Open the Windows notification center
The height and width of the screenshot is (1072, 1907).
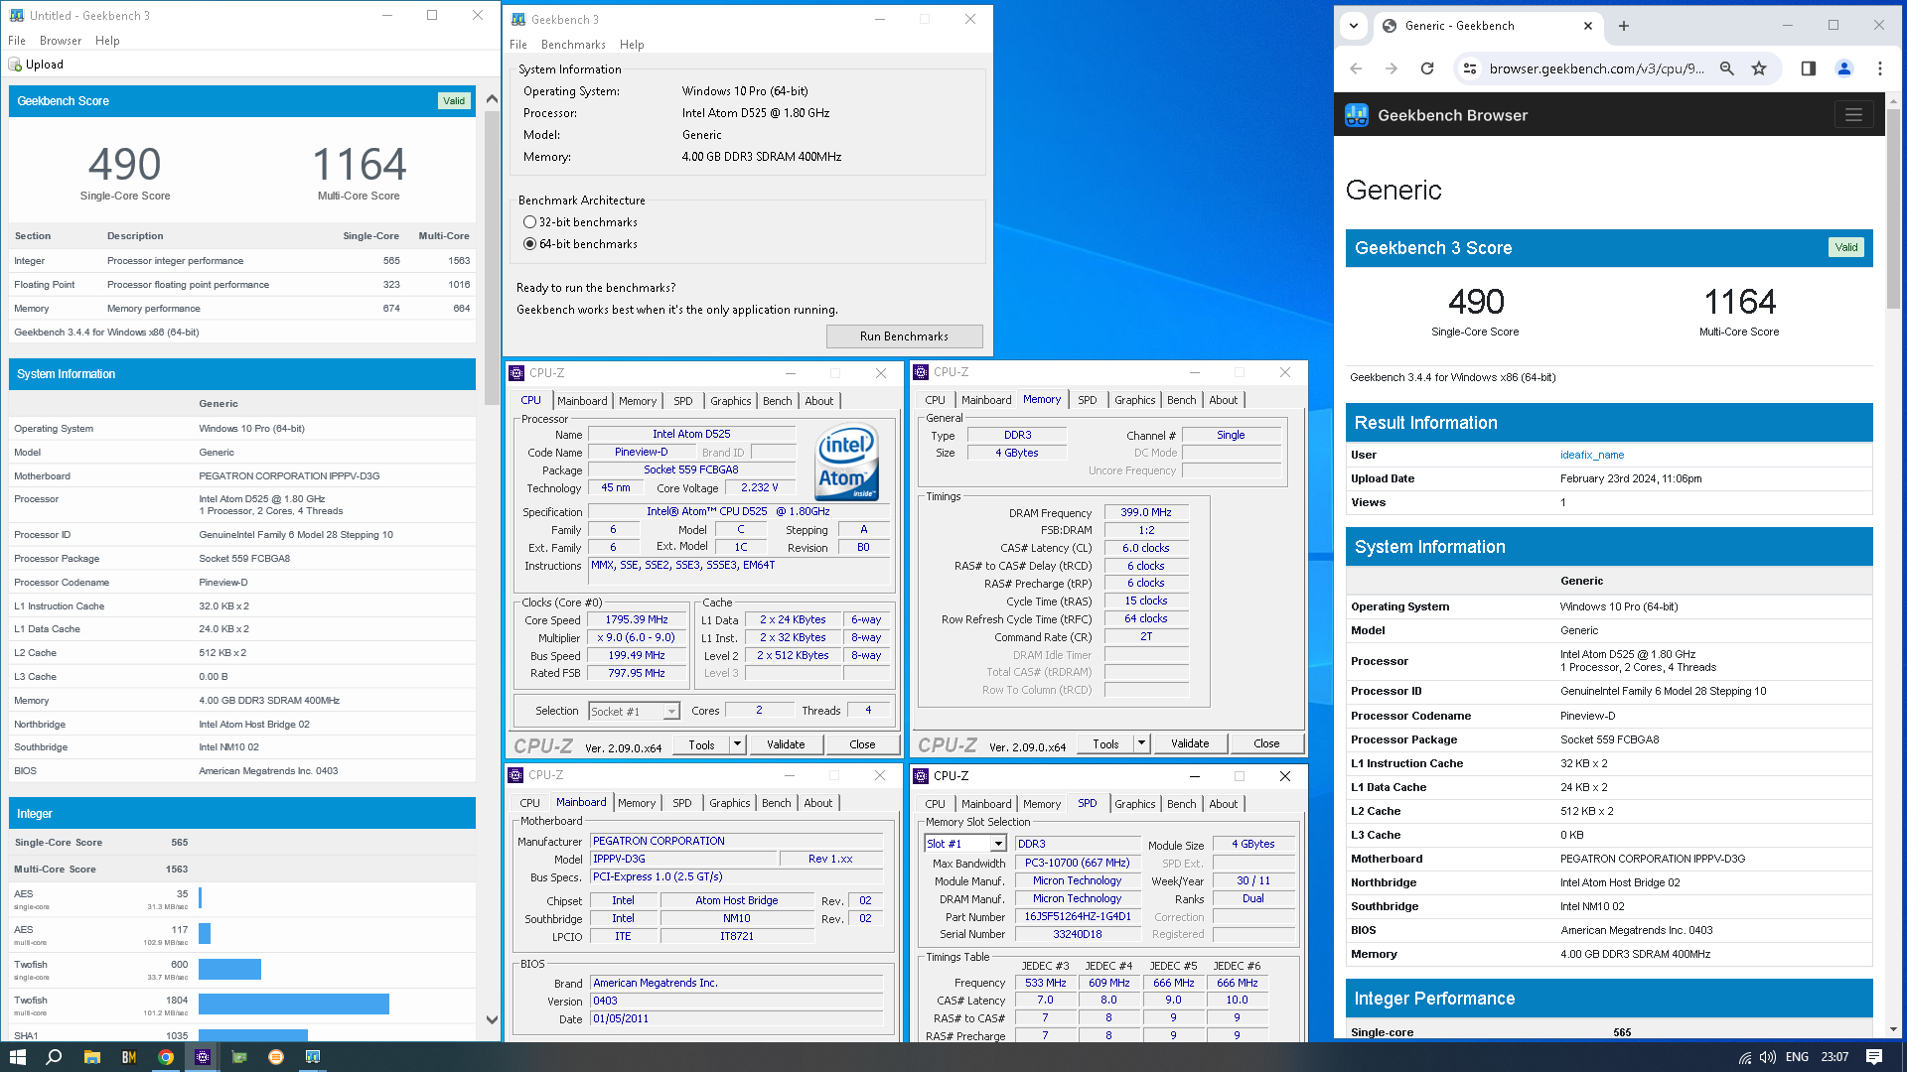1874,1057
